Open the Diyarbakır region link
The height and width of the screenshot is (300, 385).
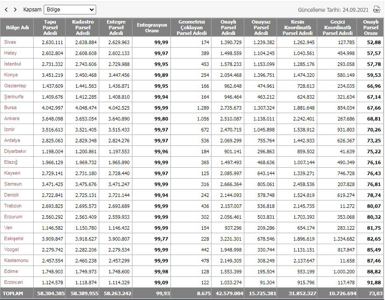pyautogui.click(x=15, y=151)
